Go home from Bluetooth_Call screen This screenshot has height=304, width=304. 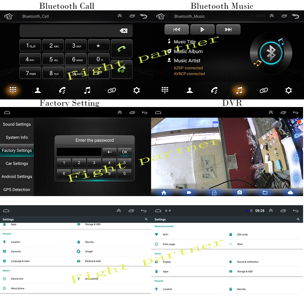[x=8, y=16]
